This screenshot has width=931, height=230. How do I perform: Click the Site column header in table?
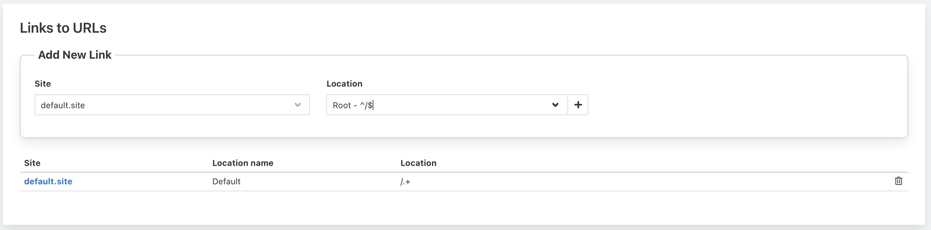click(x=32, y=163)
